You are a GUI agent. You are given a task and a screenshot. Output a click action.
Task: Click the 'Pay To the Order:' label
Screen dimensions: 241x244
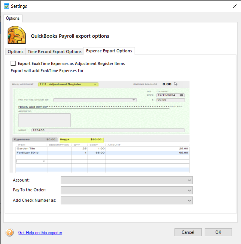[29, 190]
